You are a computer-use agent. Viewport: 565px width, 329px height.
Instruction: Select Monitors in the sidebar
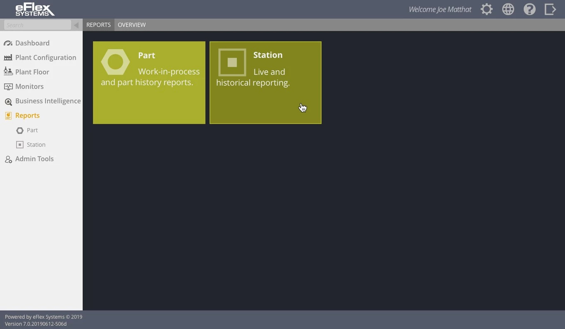29,86
